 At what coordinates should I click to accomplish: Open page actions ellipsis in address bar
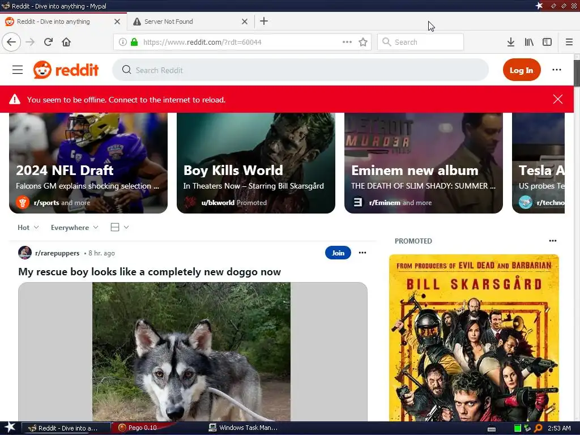click(347, 42)
